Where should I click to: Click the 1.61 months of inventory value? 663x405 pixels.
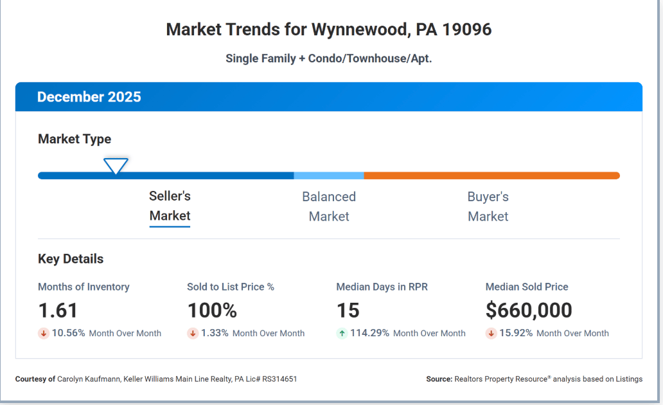(x=58, y=310)
